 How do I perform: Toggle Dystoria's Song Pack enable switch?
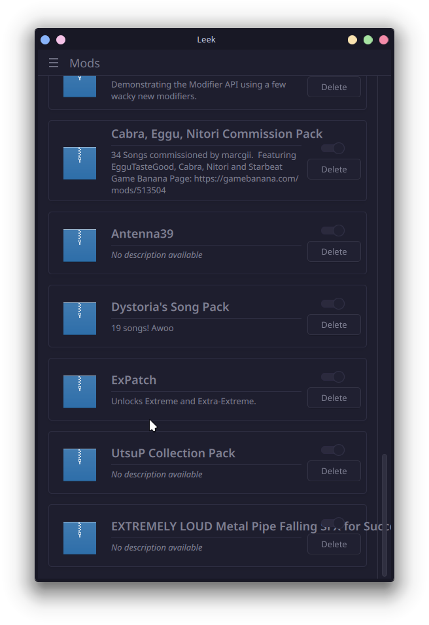pyautogui.click(x=333, y=304)
